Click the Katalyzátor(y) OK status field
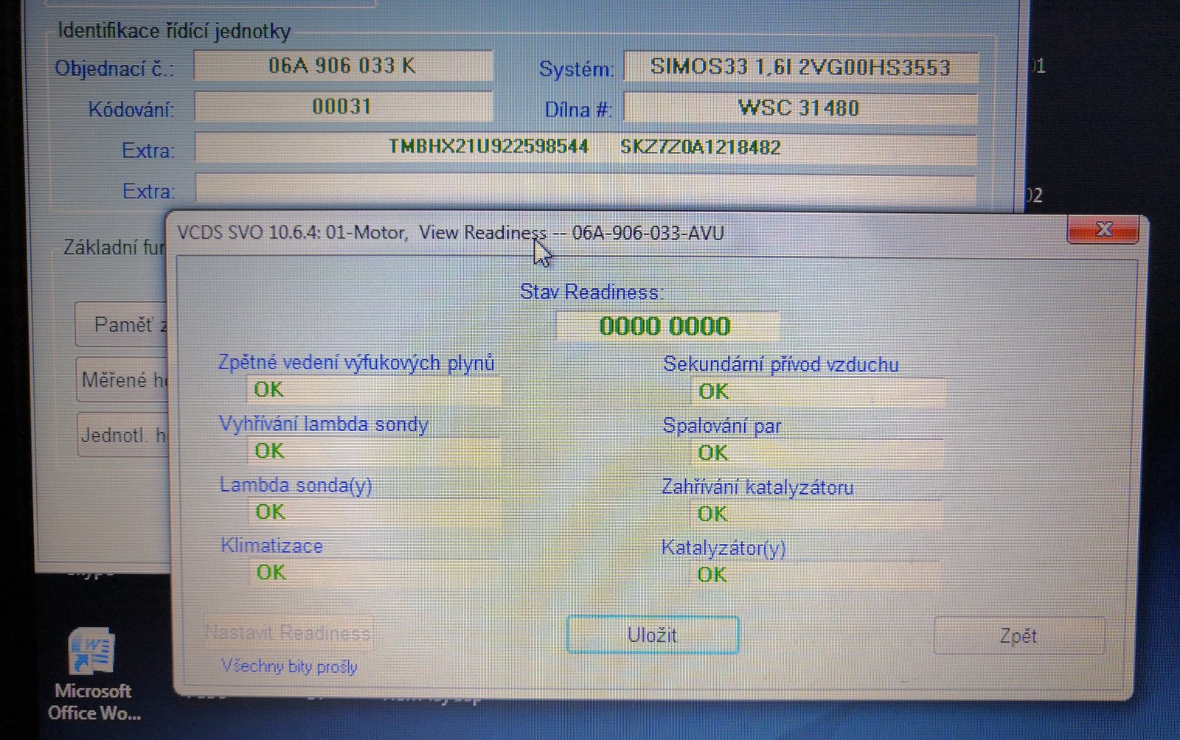Screen dimensions: 1180x740 (815, 574)
